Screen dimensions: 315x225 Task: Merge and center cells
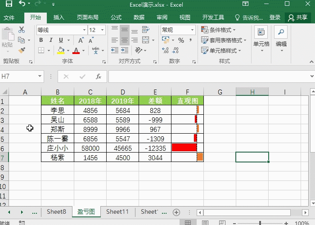click(146, 40)
